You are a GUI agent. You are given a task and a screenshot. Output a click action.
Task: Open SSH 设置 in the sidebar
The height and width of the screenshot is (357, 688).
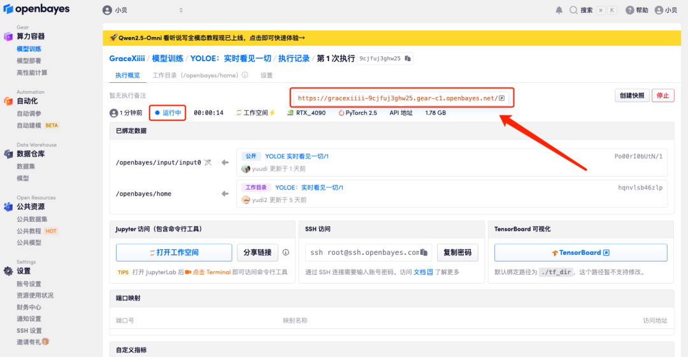29,331
